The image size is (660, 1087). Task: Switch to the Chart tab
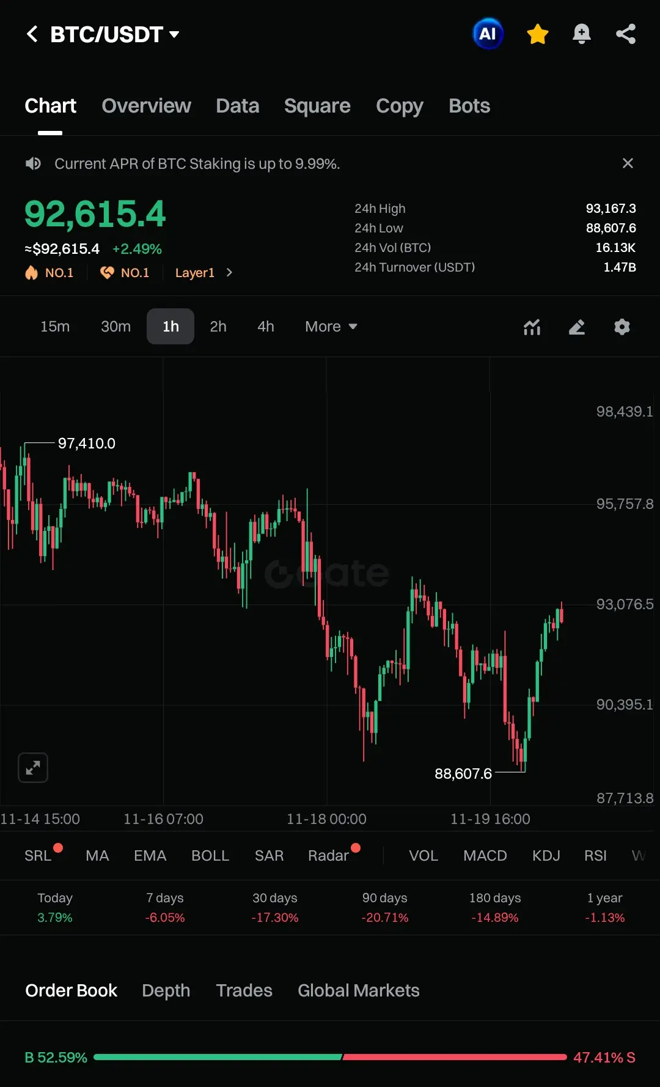point(50,106)
